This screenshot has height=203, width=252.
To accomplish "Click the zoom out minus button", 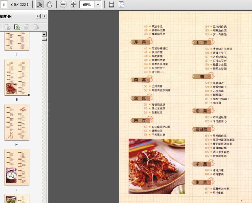I will click(63, 5).
